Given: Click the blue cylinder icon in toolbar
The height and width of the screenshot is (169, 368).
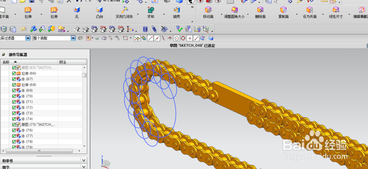Looking at the screenshot, I should (x=145, y=29).
